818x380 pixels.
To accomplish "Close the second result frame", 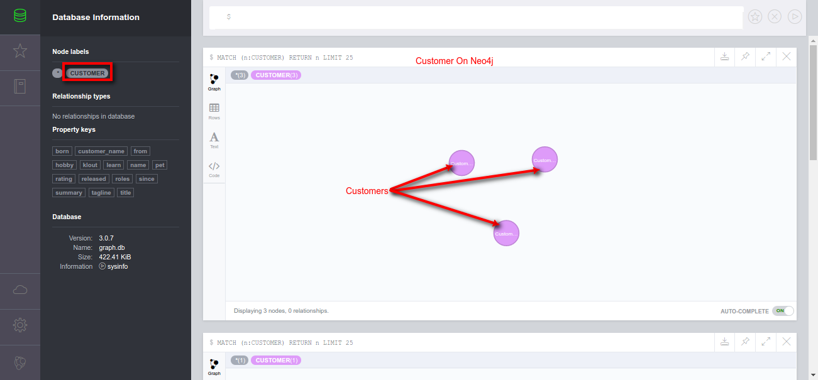I will coord(787,342).
